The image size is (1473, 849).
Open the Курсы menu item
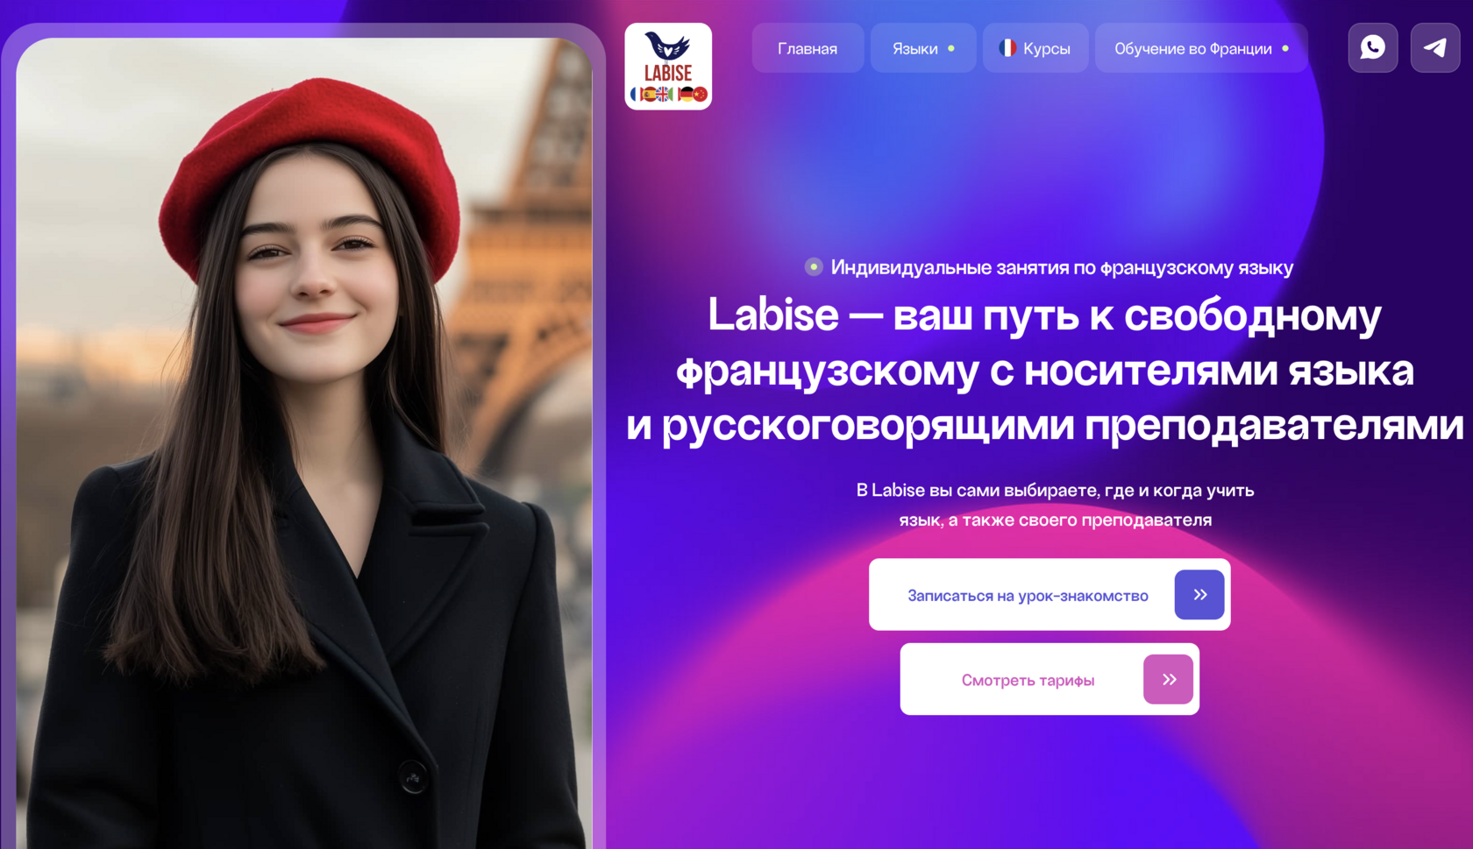pos(1035,48)
